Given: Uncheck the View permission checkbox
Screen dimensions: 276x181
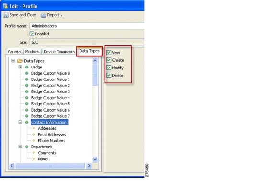Looking at the screenshot, I should click(109, 52).
